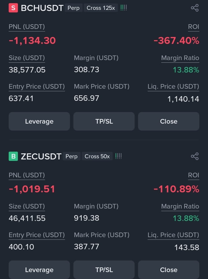The image size is (208, 279).
Task: Open Cross 50x margin mode tag
Action: tap(97, 156)
